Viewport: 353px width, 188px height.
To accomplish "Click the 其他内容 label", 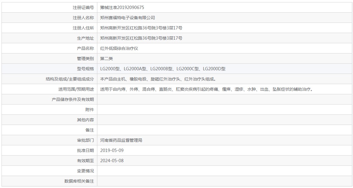I will [85, 120].
